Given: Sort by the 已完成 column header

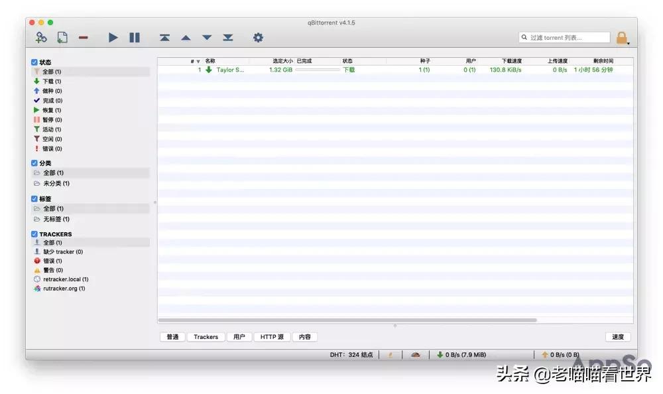Looking at the screenshot, I should coord(304,61).
